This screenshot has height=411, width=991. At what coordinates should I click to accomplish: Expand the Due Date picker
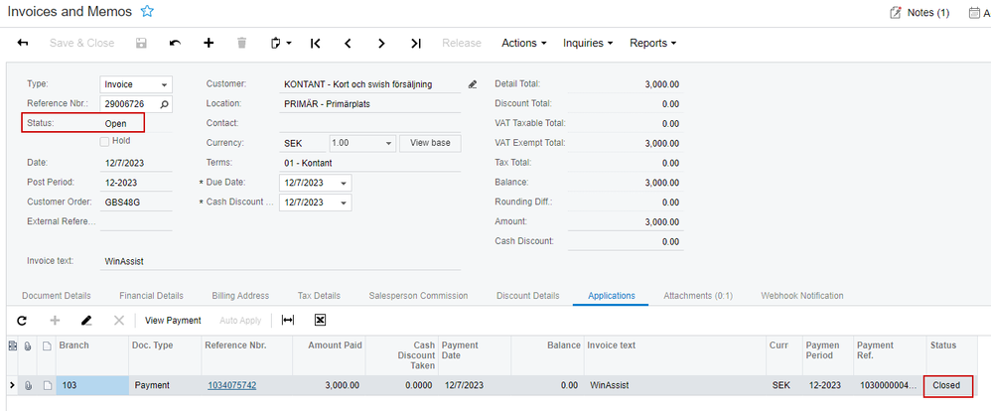click(x=344, y=183)
